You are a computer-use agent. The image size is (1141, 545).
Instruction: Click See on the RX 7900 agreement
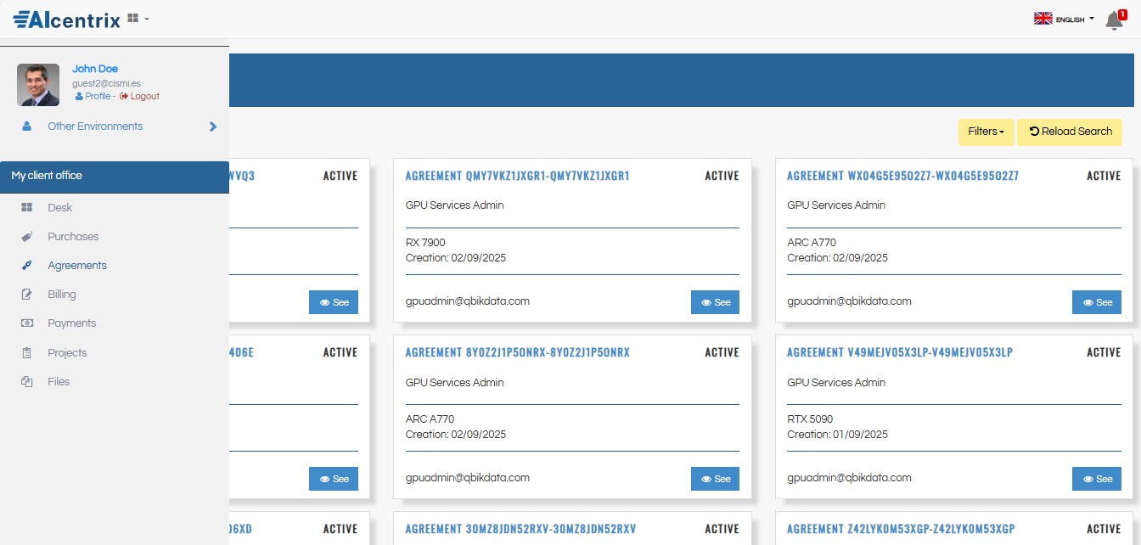pos(715,302)
